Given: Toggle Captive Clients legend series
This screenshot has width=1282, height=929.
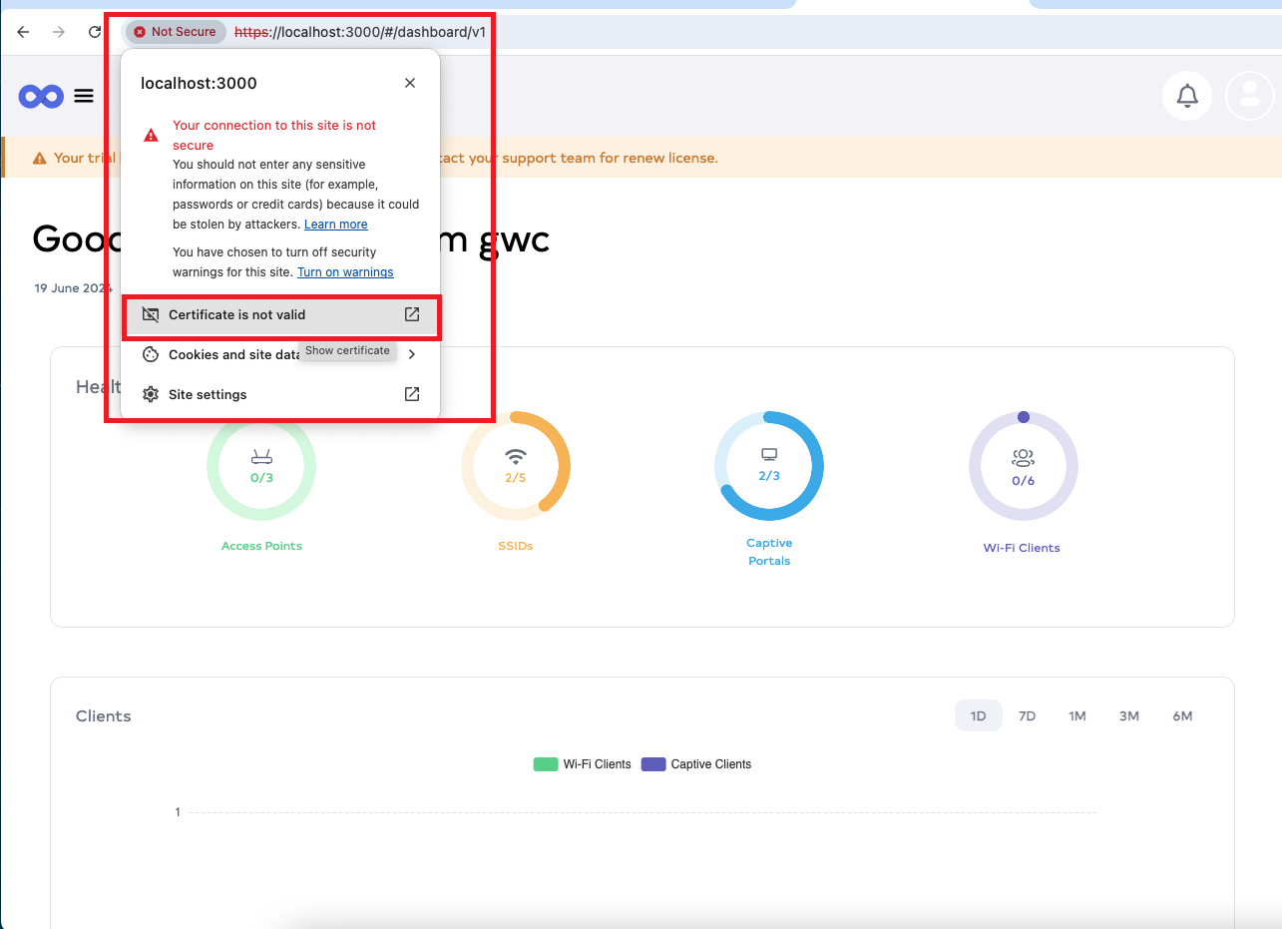Looking at the screenshot, I should 696,764.
